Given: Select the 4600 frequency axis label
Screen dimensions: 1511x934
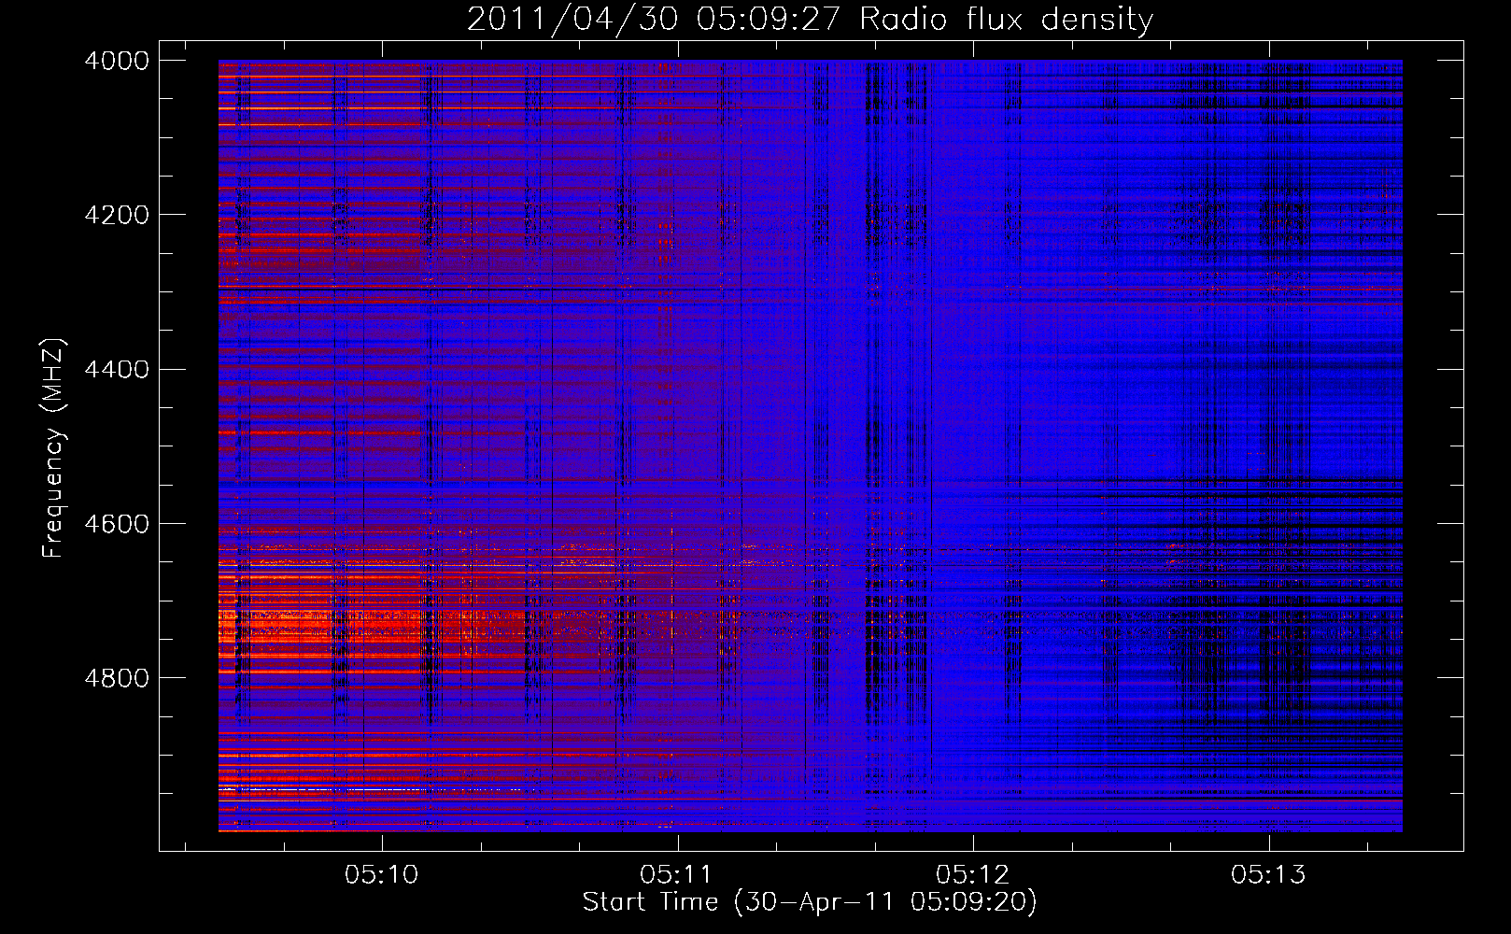Looking at the screenshot, I should pyautogui.click(x=117, y=524).
